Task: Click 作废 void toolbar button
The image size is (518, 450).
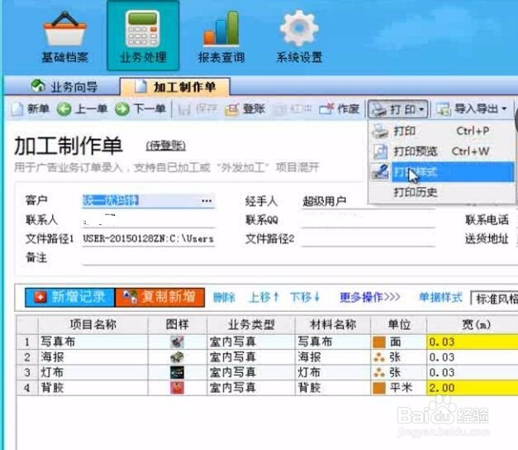Action: tap(340, 109)
